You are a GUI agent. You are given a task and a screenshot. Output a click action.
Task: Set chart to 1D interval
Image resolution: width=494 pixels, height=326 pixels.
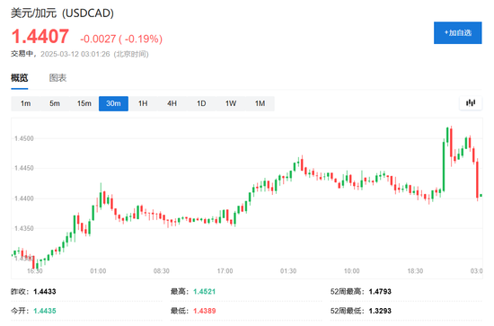click(201, 103)
